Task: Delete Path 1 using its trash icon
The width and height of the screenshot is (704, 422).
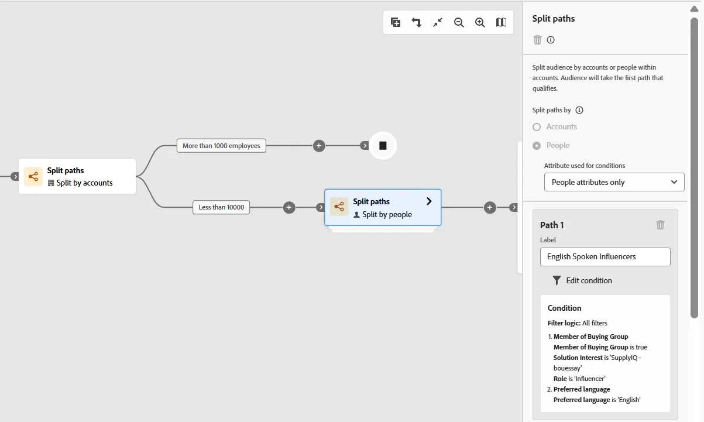Action: click(661, 225)
